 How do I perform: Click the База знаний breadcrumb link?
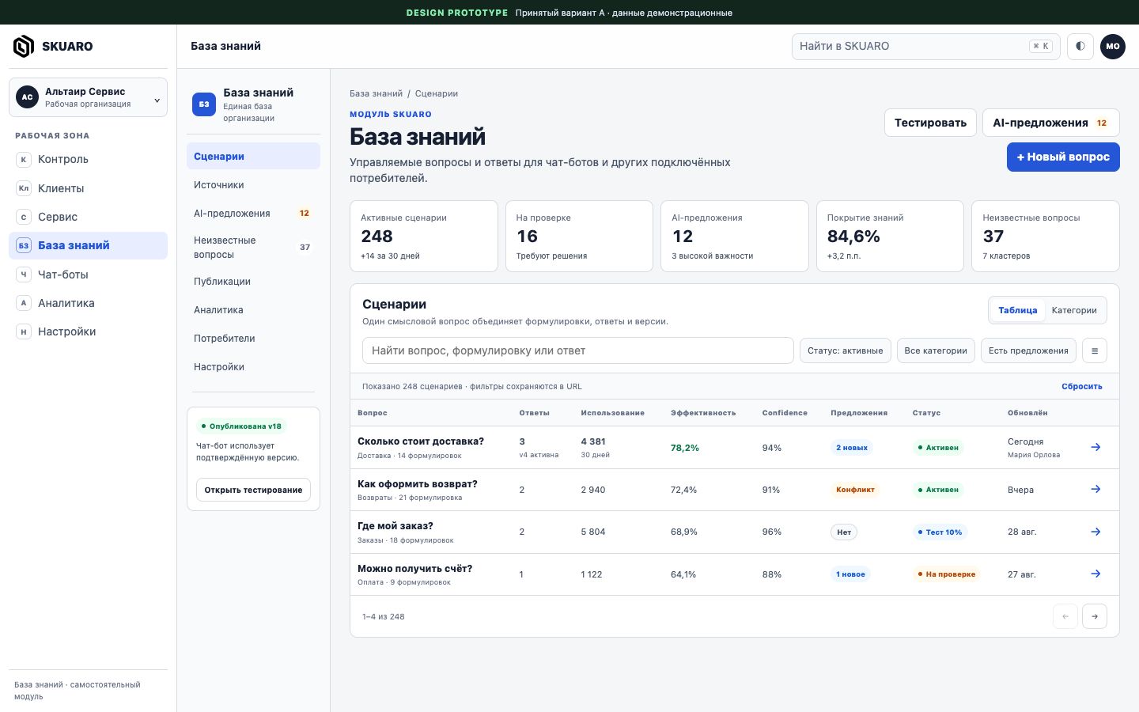point(376,93)
